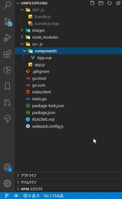This screenshot has height=199, width=122.
Task: Collapse the src\js folder
Action: (x=22, y=44)
